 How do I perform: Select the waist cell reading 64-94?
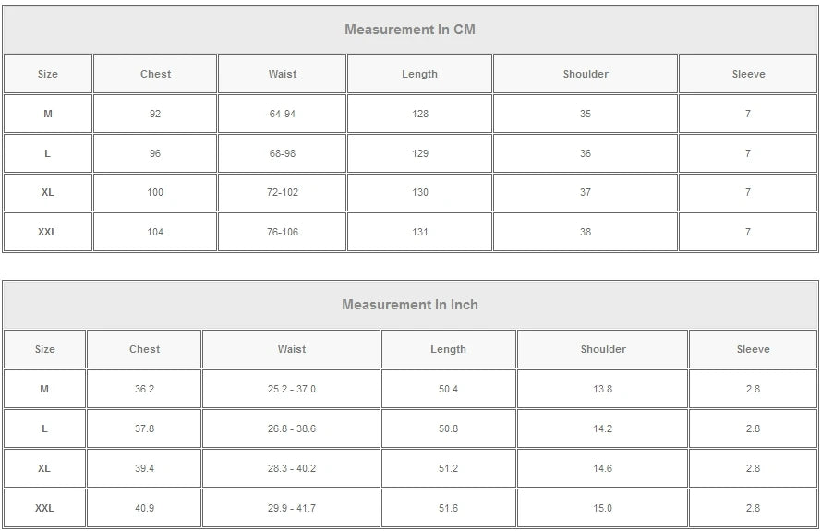pyautogui.click(x=283, y=114)
